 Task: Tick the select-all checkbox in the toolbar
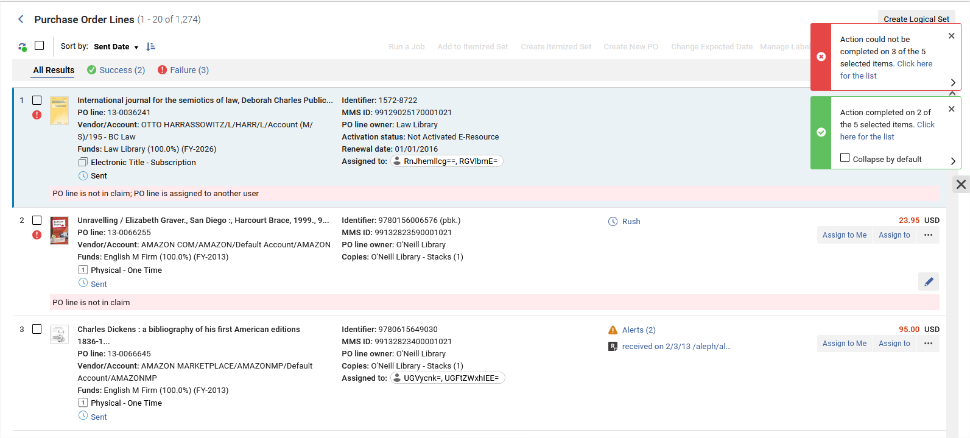pos(40,46)
